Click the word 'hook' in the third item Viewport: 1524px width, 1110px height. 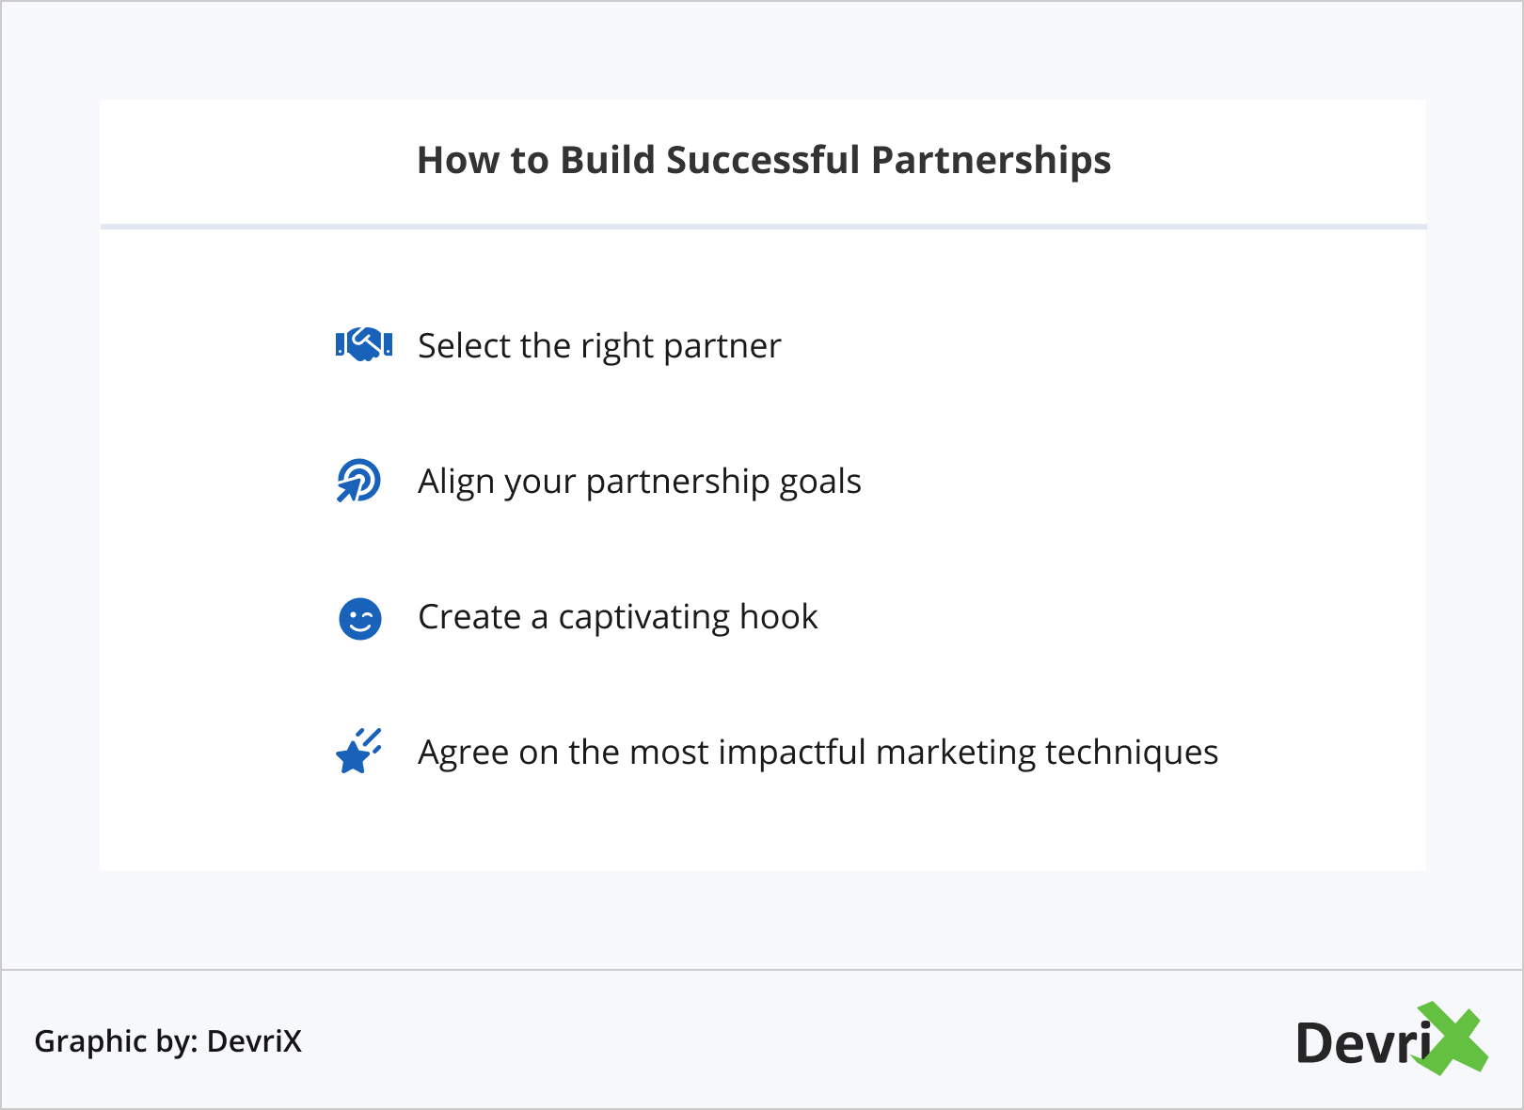pos(779,617)
